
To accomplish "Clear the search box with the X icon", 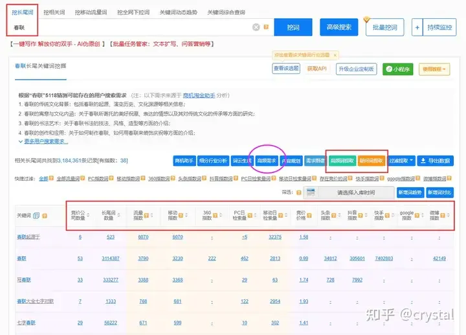I will point(256,27).
